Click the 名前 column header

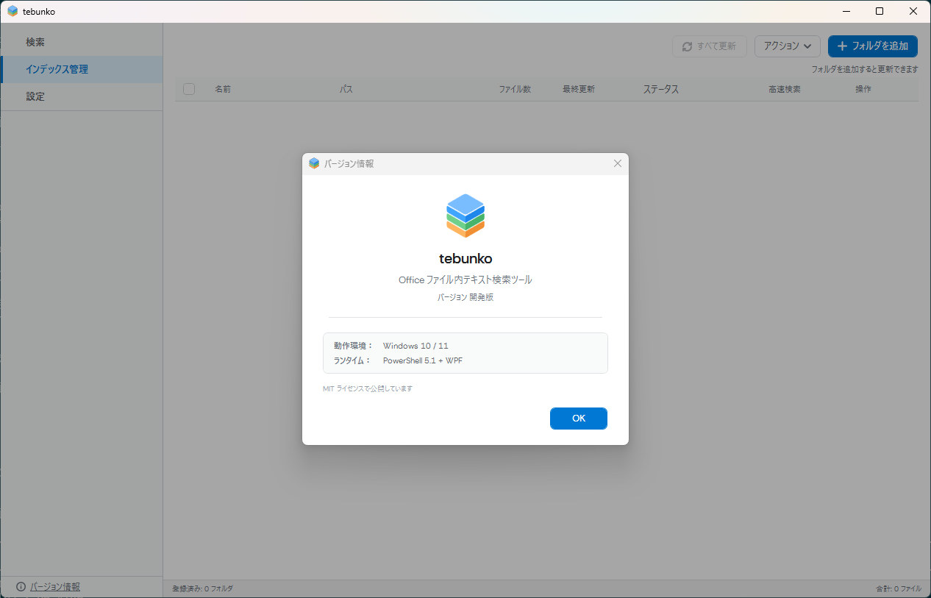(x=223, y=89)
